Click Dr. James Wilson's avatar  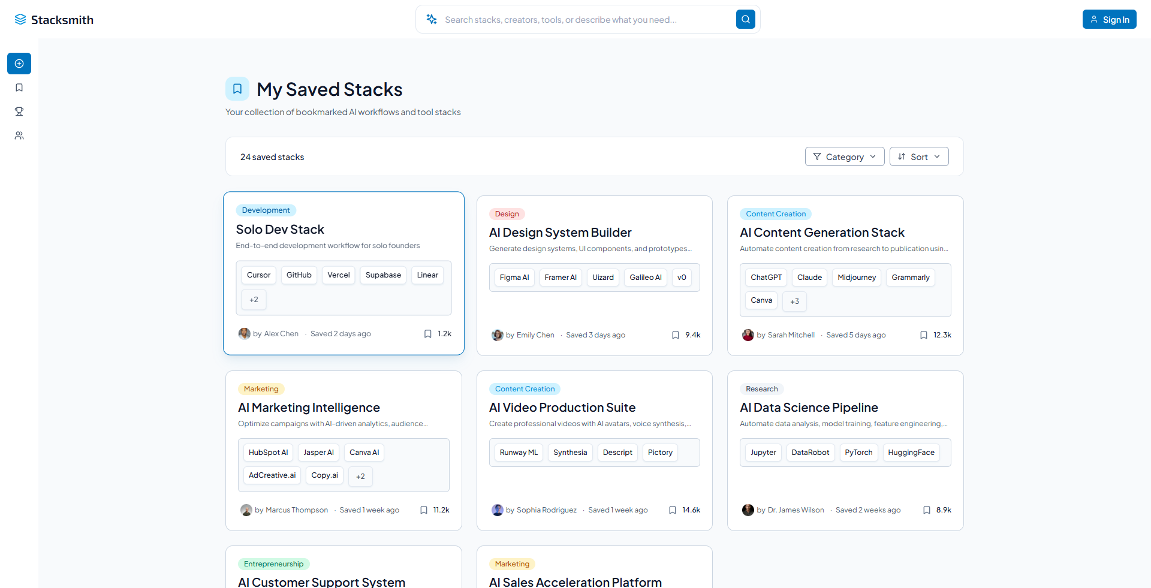(x=748, y=510)
